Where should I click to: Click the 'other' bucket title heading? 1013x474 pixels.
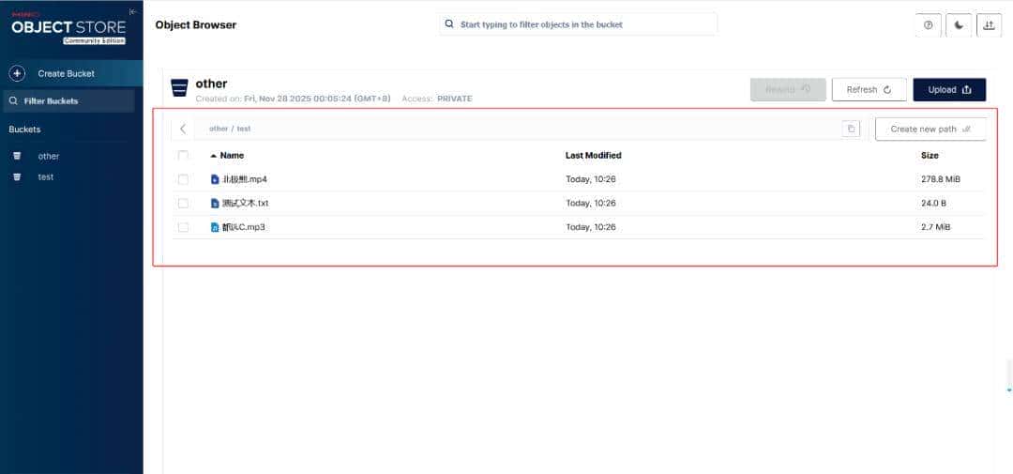point(211,84)
